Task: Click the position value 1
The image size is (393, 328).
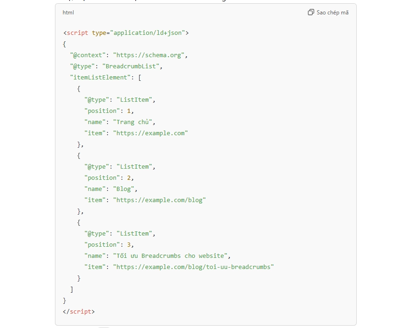Action: pos(129,111)
